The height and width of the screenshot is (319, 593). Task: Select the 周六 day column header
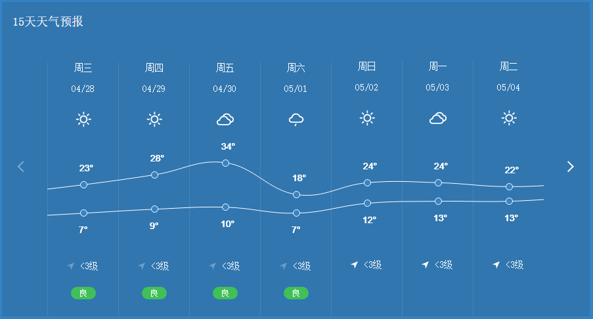(x=296, y=68)
